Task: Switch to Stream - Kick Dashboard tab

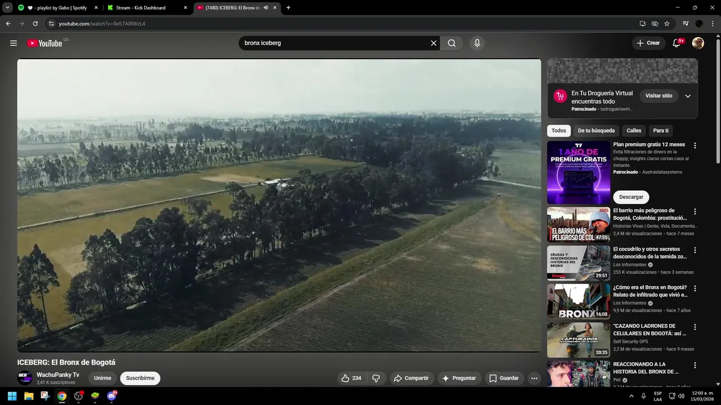Action: (x=147, y=8)
